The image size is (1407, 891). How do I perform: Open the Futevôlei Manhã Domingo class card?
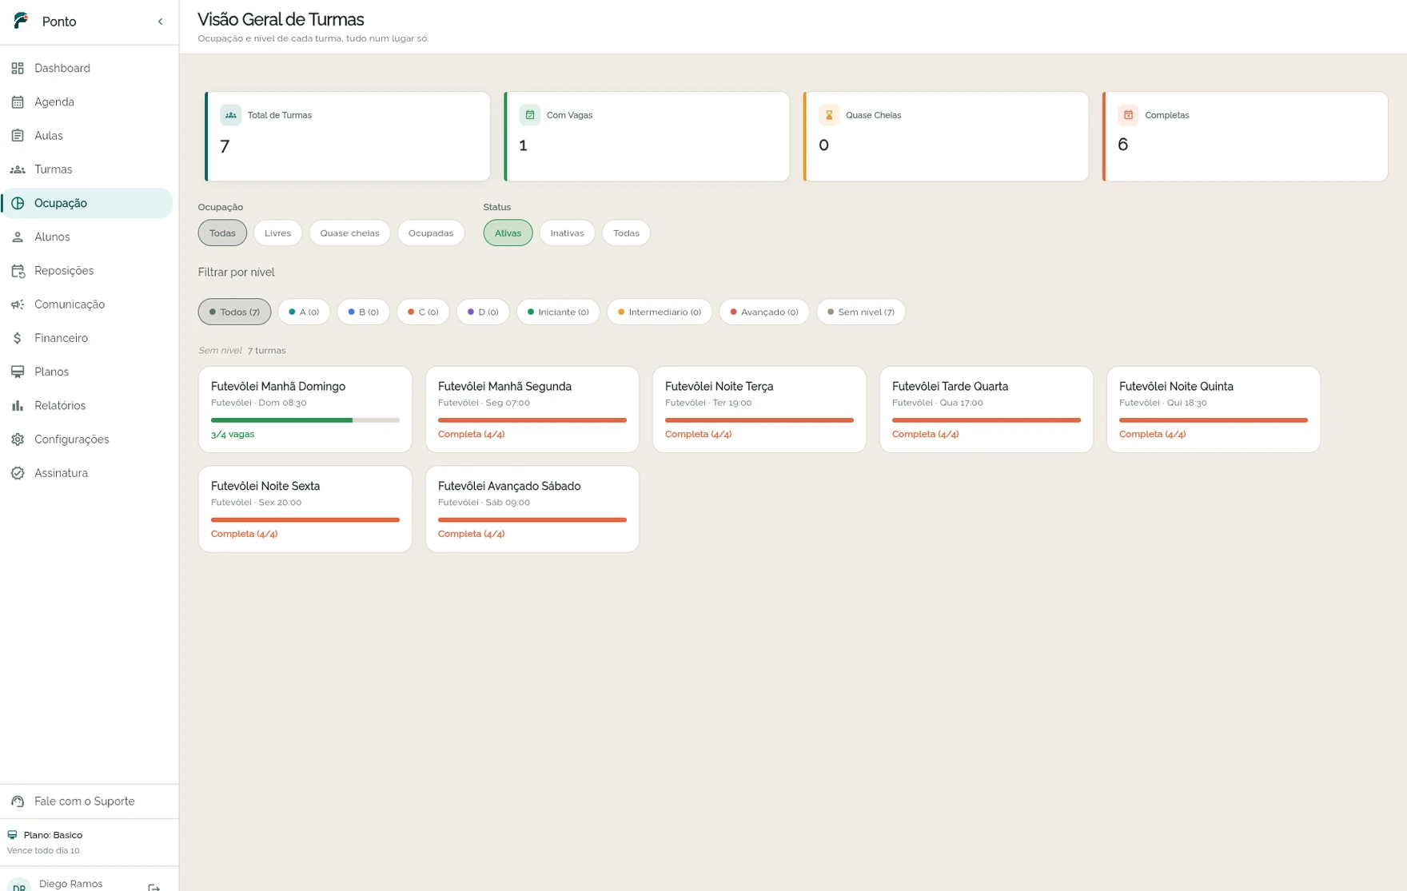tap(305, 410)
